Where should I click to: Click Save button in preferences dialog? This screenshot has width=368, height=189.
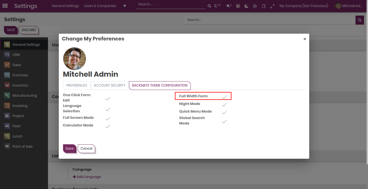(70, 149)
